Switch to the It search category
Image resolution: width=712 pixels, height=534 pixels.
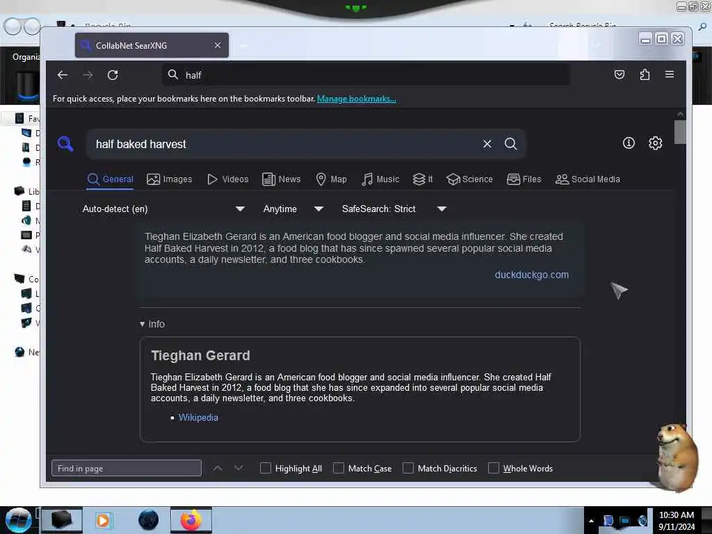coord(423,179)
